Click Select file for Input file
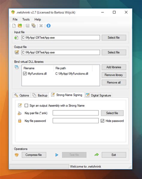This screenshot has height=179, width=142. click(x=114, y=37)
